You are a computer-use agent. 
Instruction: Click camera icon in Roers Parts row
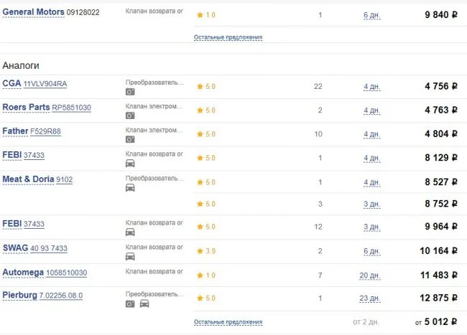(x=130, y=115)
